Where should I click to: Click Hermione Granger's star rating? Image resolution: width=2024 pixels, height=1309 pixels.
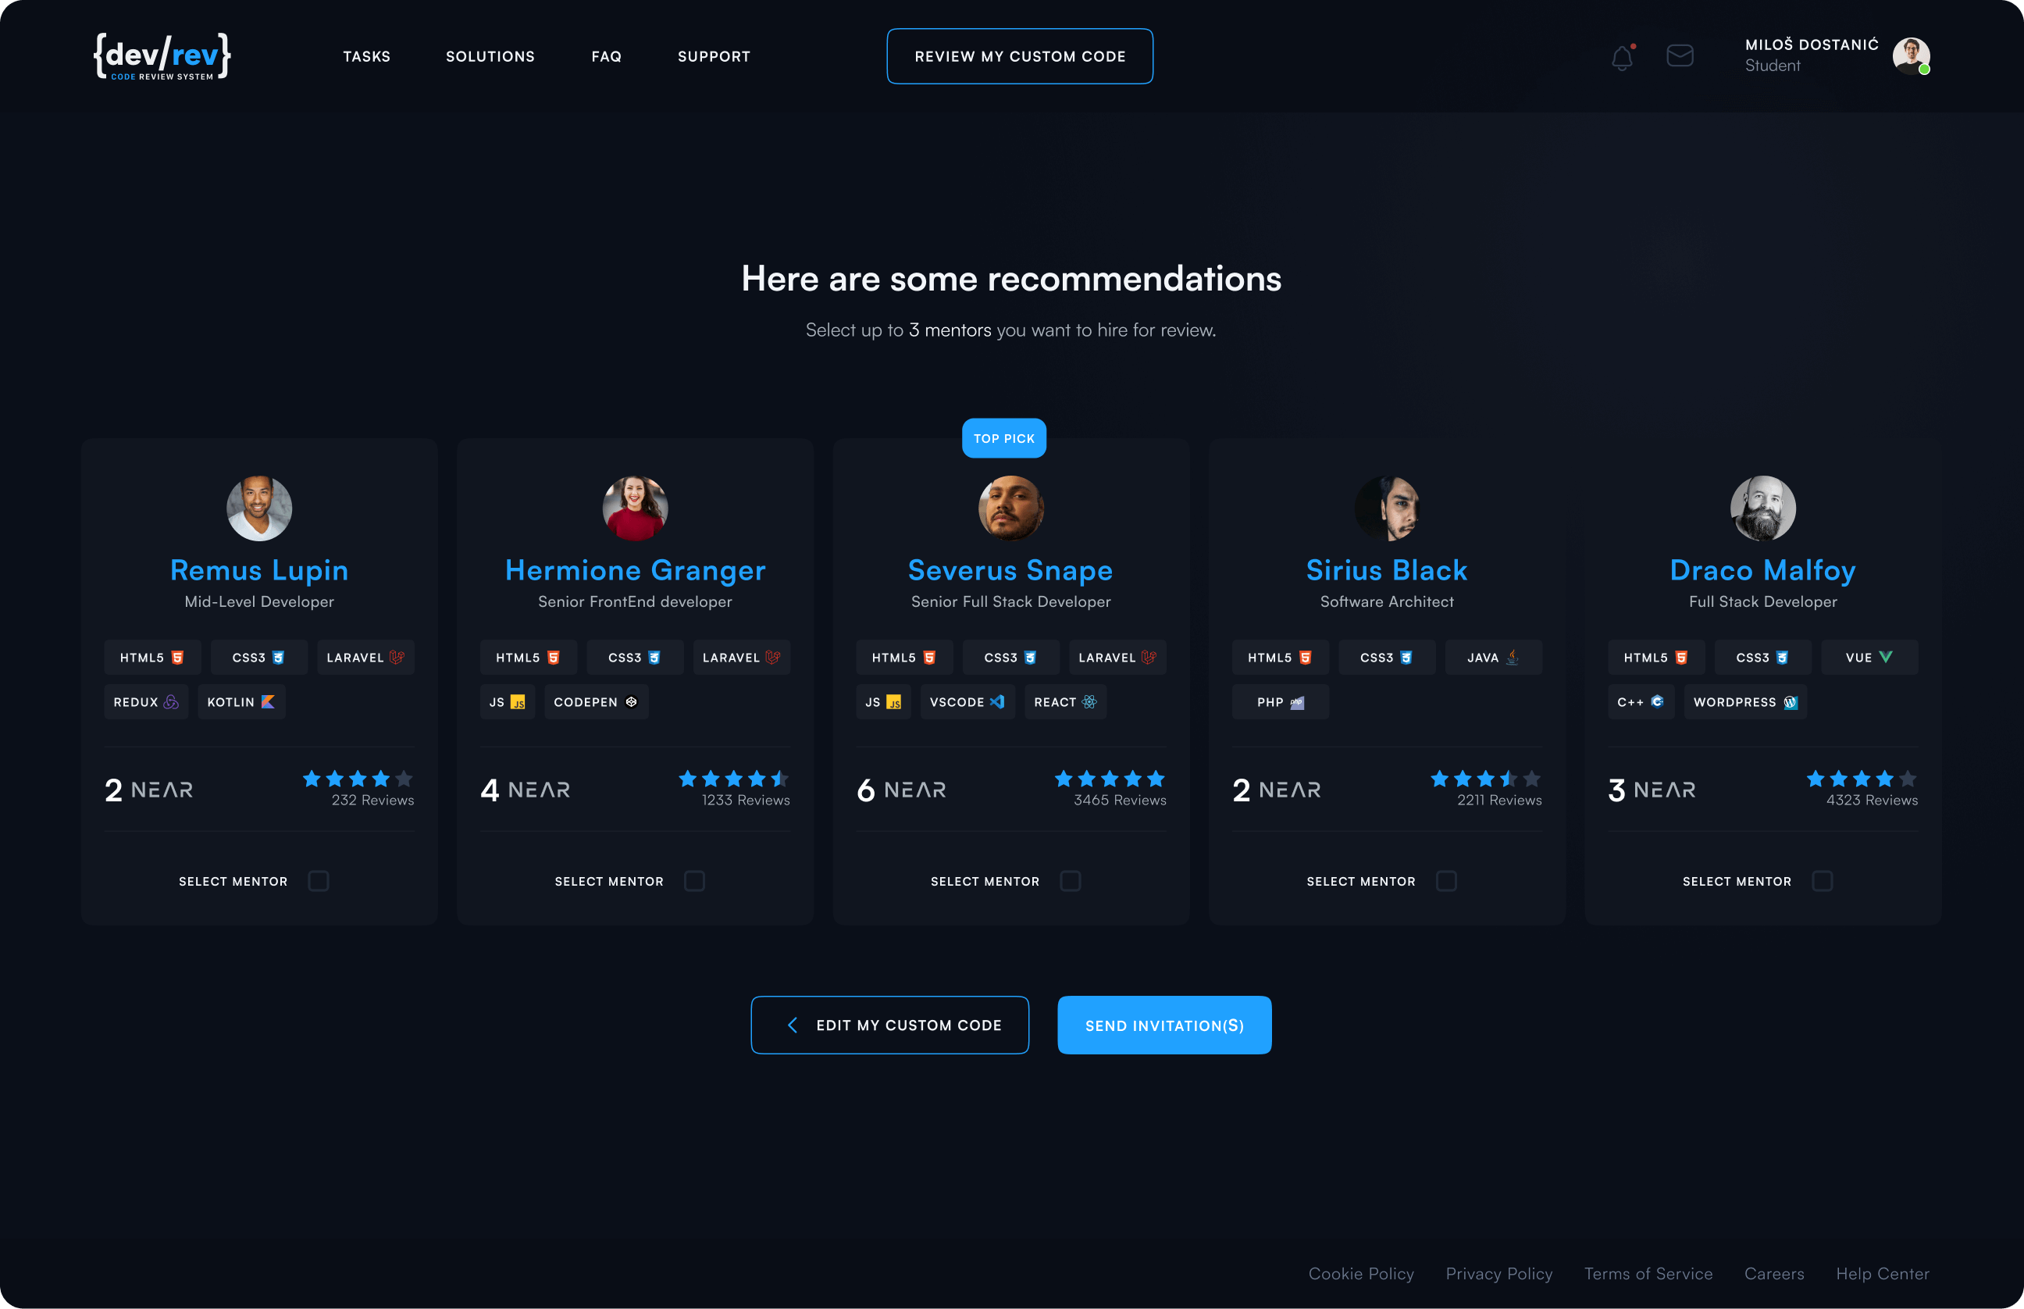pos(733,779)
